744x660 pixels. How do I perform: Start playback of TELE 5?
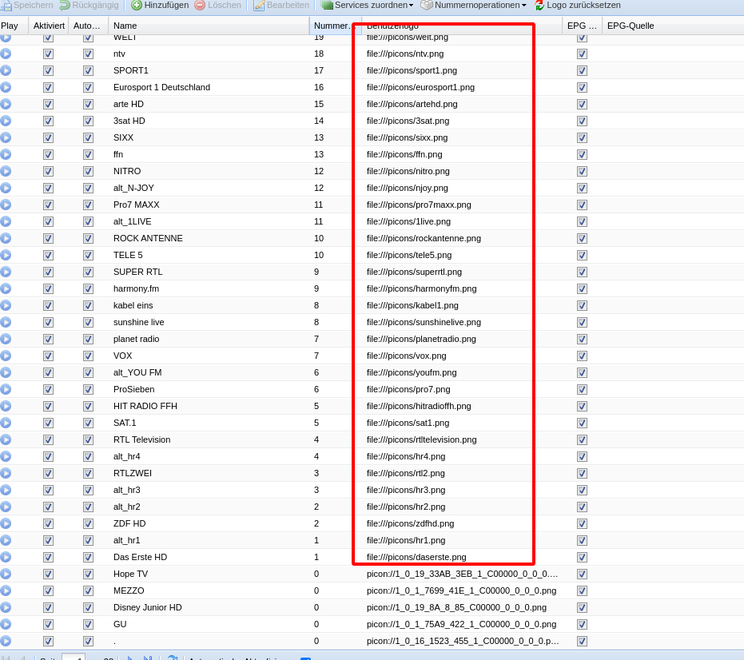(6, 255)
